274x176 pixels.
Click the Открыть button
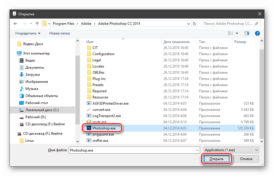tap(216, 159)
